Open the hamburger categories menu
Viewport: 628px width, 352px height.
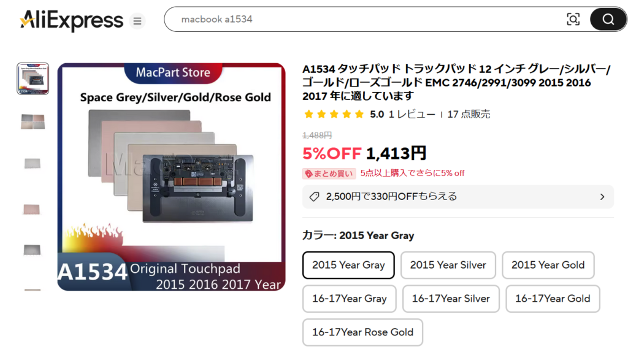pyautogui.click(x=137, y=21)
